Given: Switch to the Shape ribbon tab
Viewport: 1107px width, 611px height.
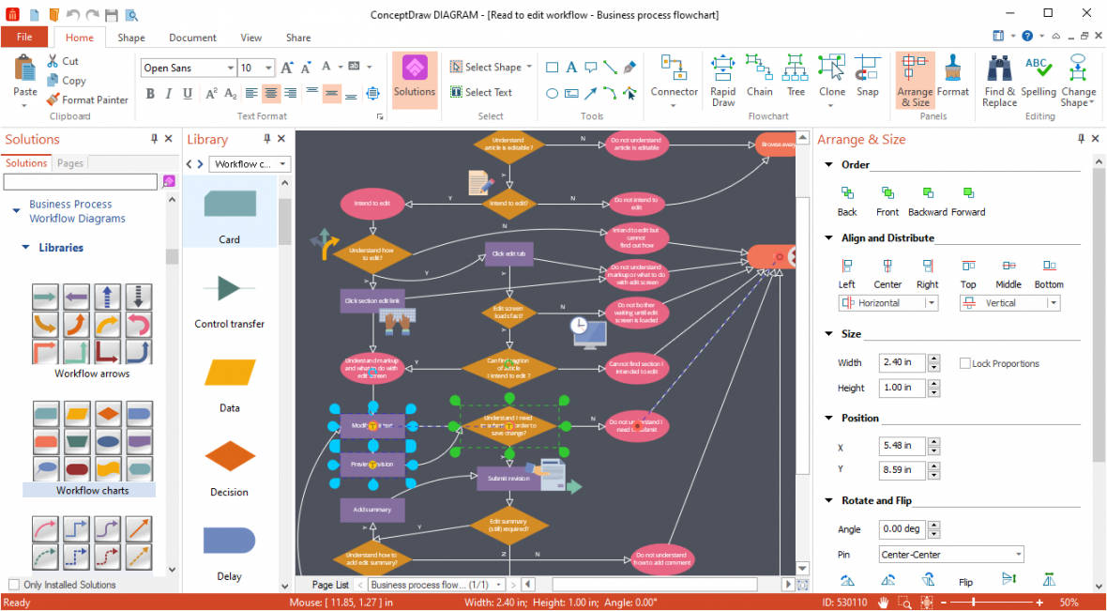Looking at the screenshot, I should pos(130,38).
